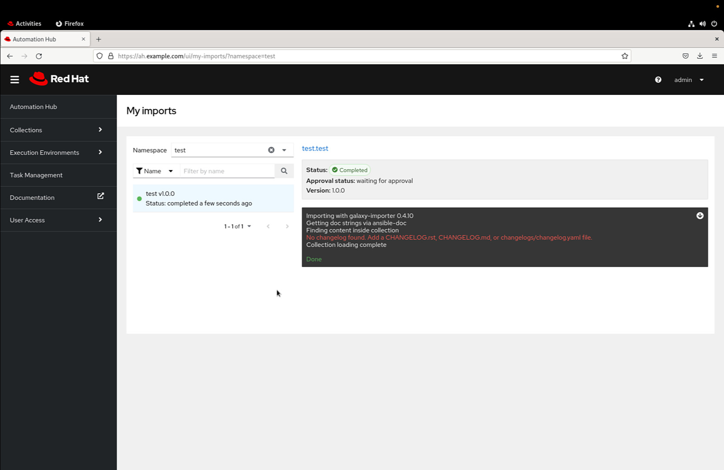Screen dimensions: 724x470
Task: Click the Filter by name input
Action: click(x=227, y=171)
